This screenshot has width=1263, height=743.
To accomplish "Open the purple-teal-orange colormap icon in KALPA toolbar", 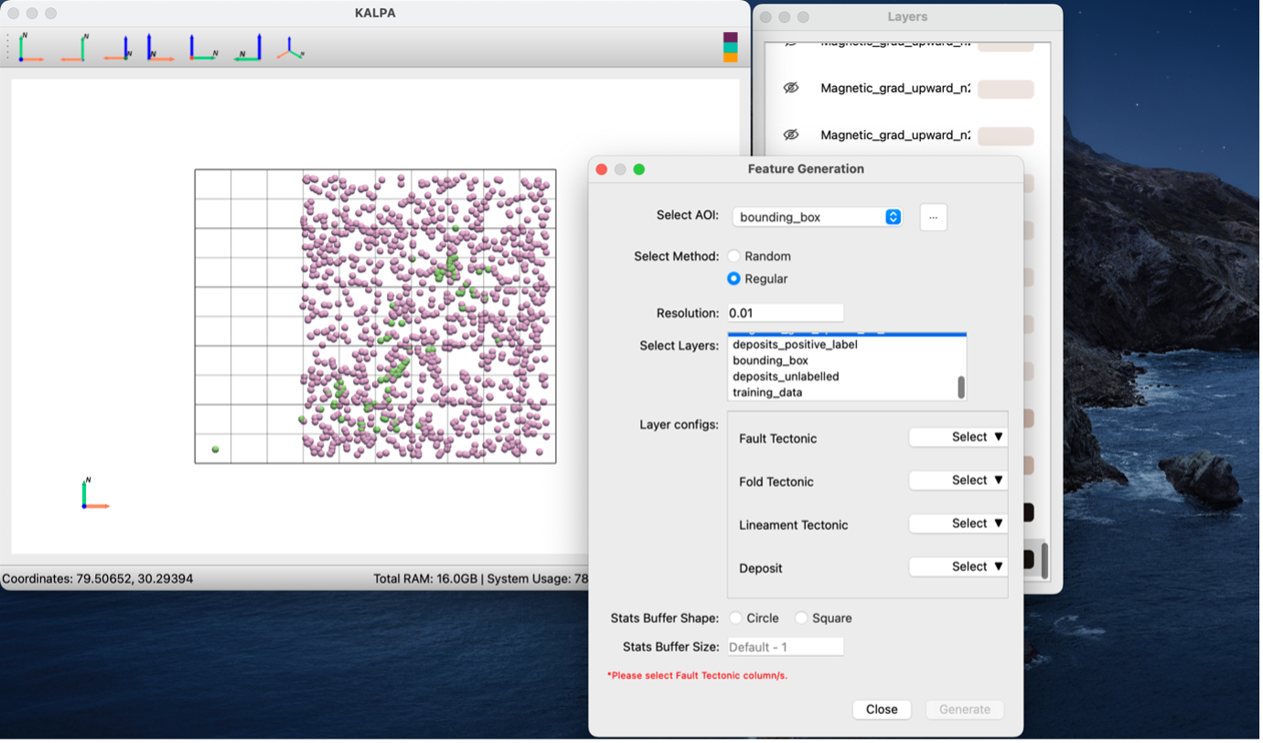I will coord(730,48).
